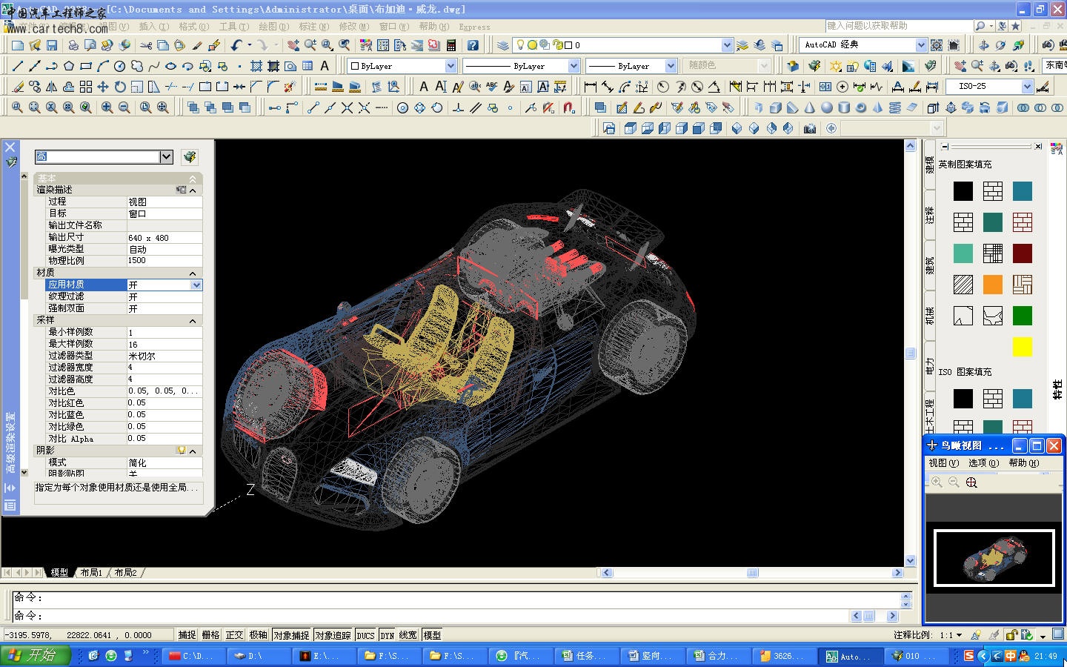The width and height of the screenshot is (1067, 667).
Task: Open 选项 menu in aerial view window
Action: [x=983, y=463]
